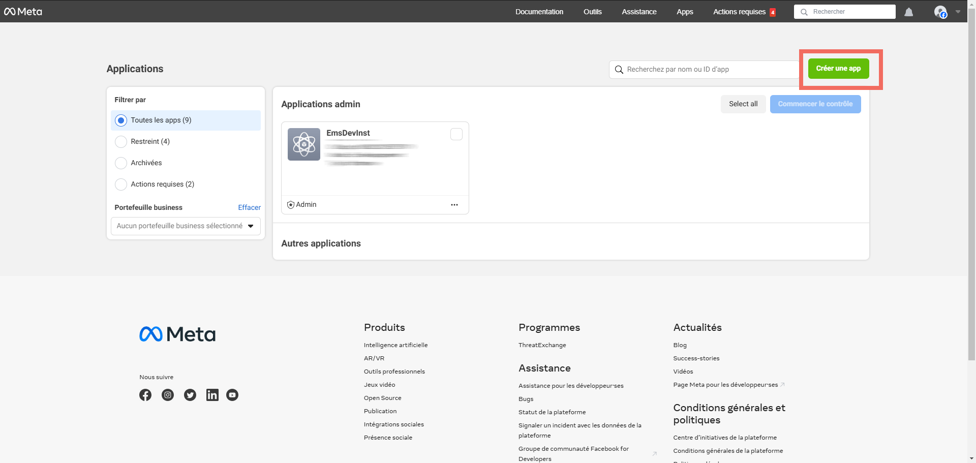This screenshot has height=463, width=976.
Task: Open Meta's YouTube page icon
Action: pyautogui.click(x=232, y=395)
